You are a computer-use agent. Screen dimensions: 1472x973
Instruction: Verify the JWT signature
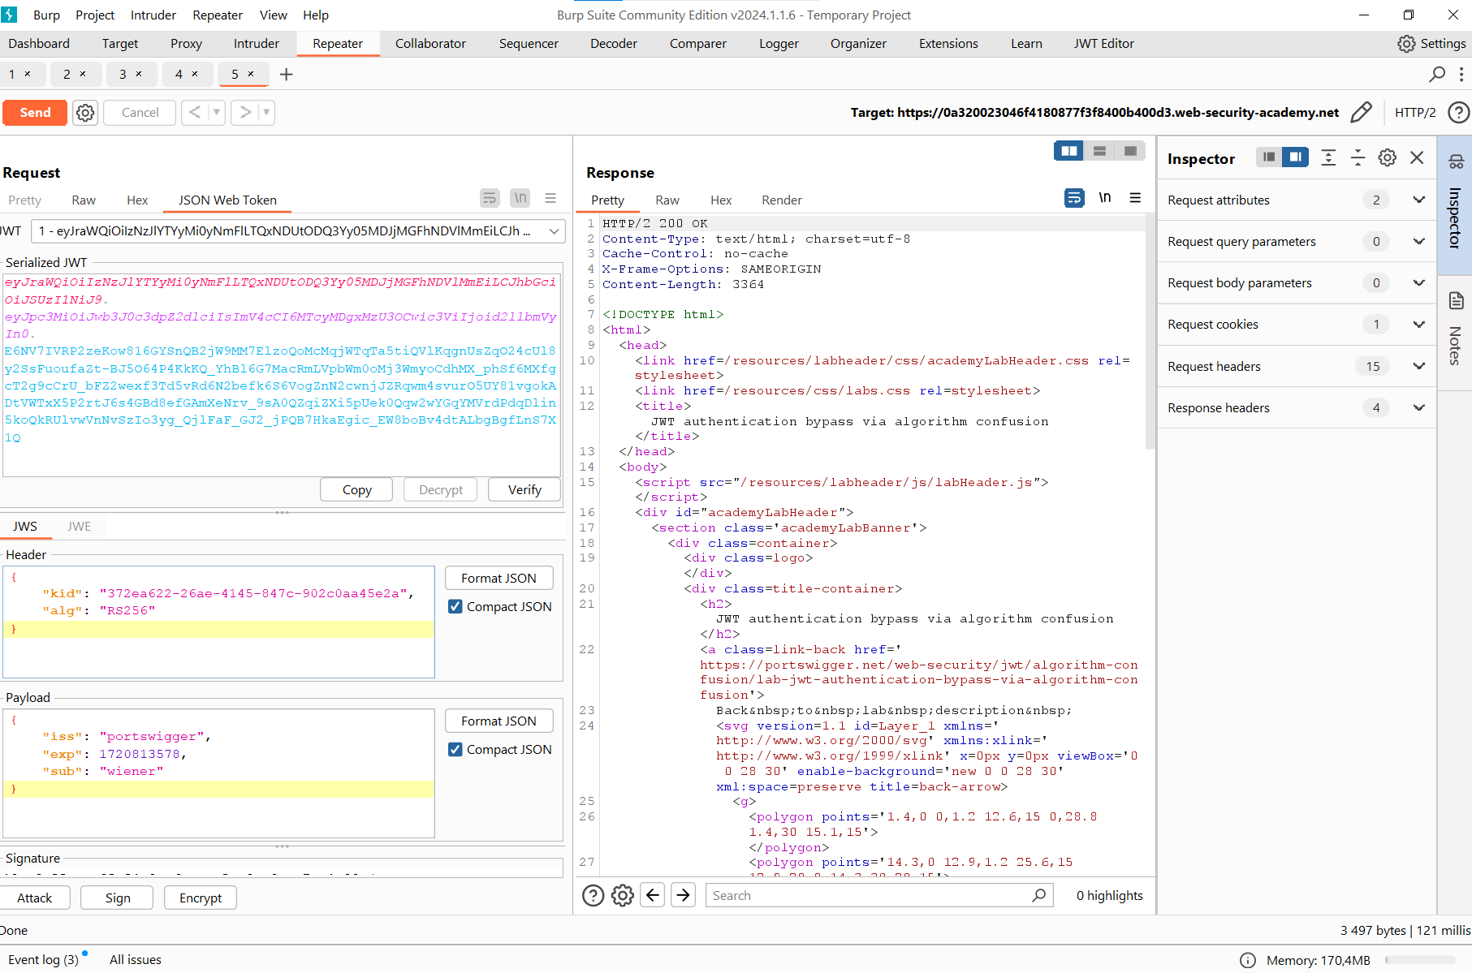[524, 489]
